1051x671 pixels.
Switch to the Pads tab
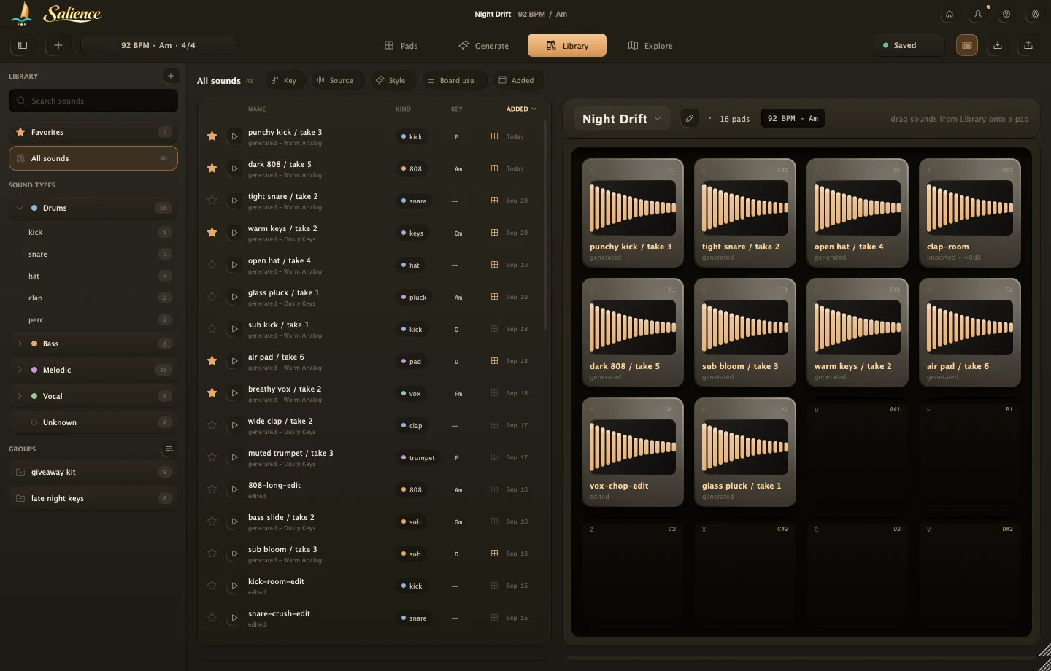(x=401, y=45)
